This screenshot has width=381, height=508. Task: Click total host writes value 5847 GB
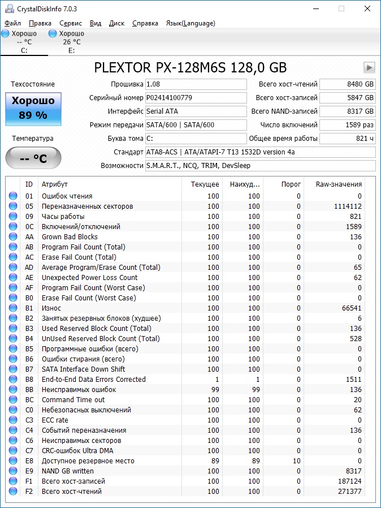coord(347,98)
